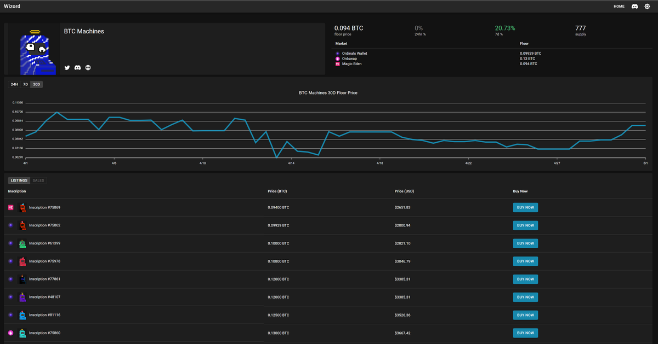Click Ordswap market name
The height and width of the screenshot is (344, 658).
pos(350,59)
